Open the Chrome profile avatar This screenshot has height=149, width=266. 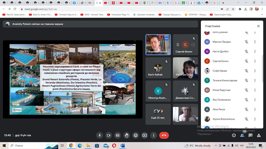(257, 9)
